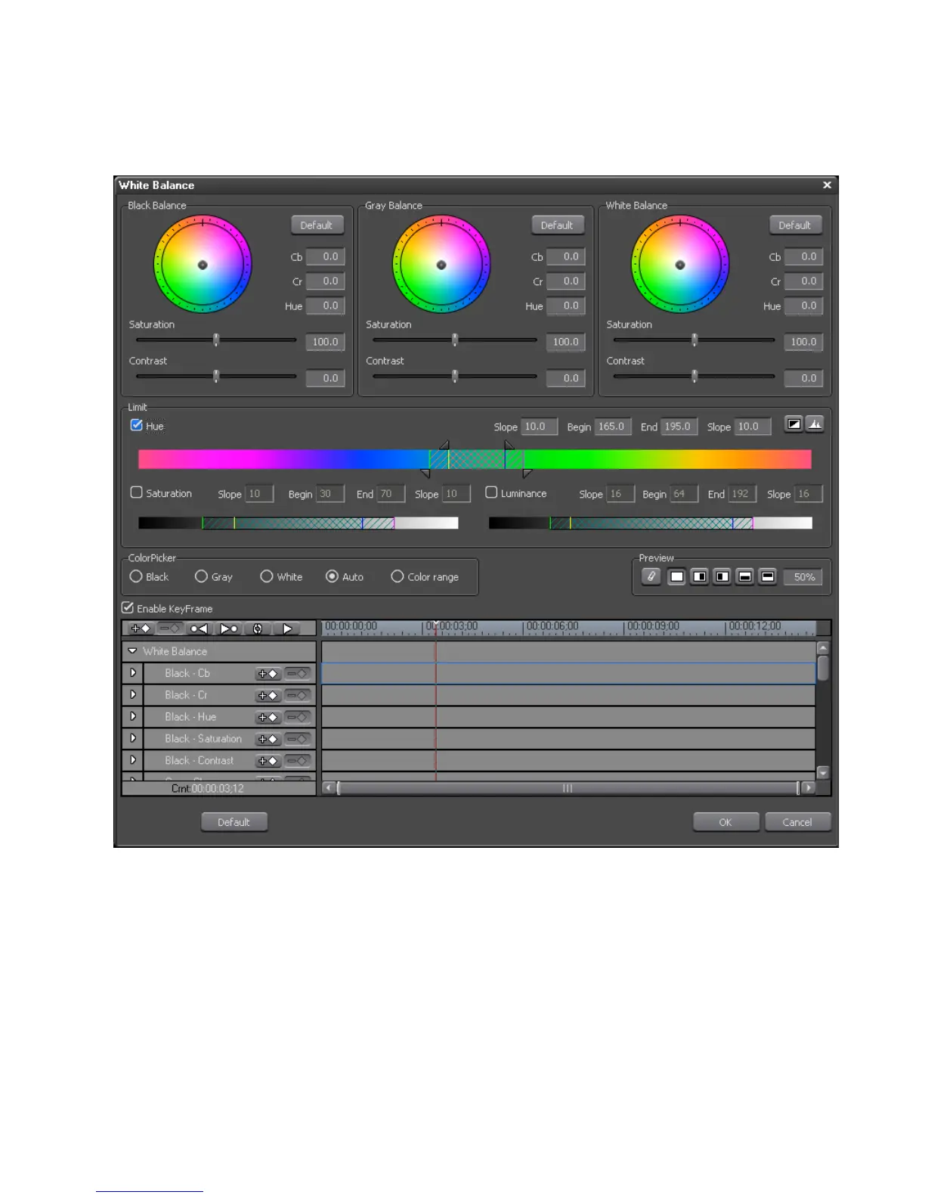Uncheck the Hue limit checkbox

click(137, 425)
